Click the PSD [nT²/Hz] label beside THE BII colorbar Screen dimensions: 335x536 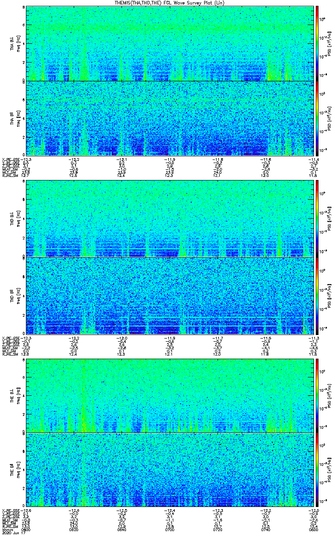328,471
